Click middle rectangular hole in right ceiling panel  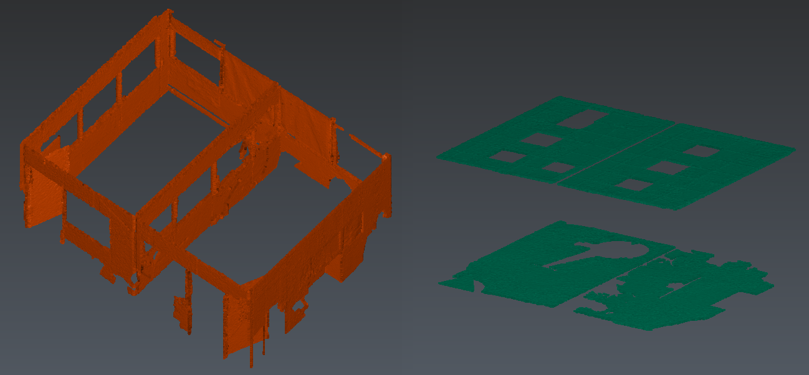pyautogui.click(x=668, y=167)
